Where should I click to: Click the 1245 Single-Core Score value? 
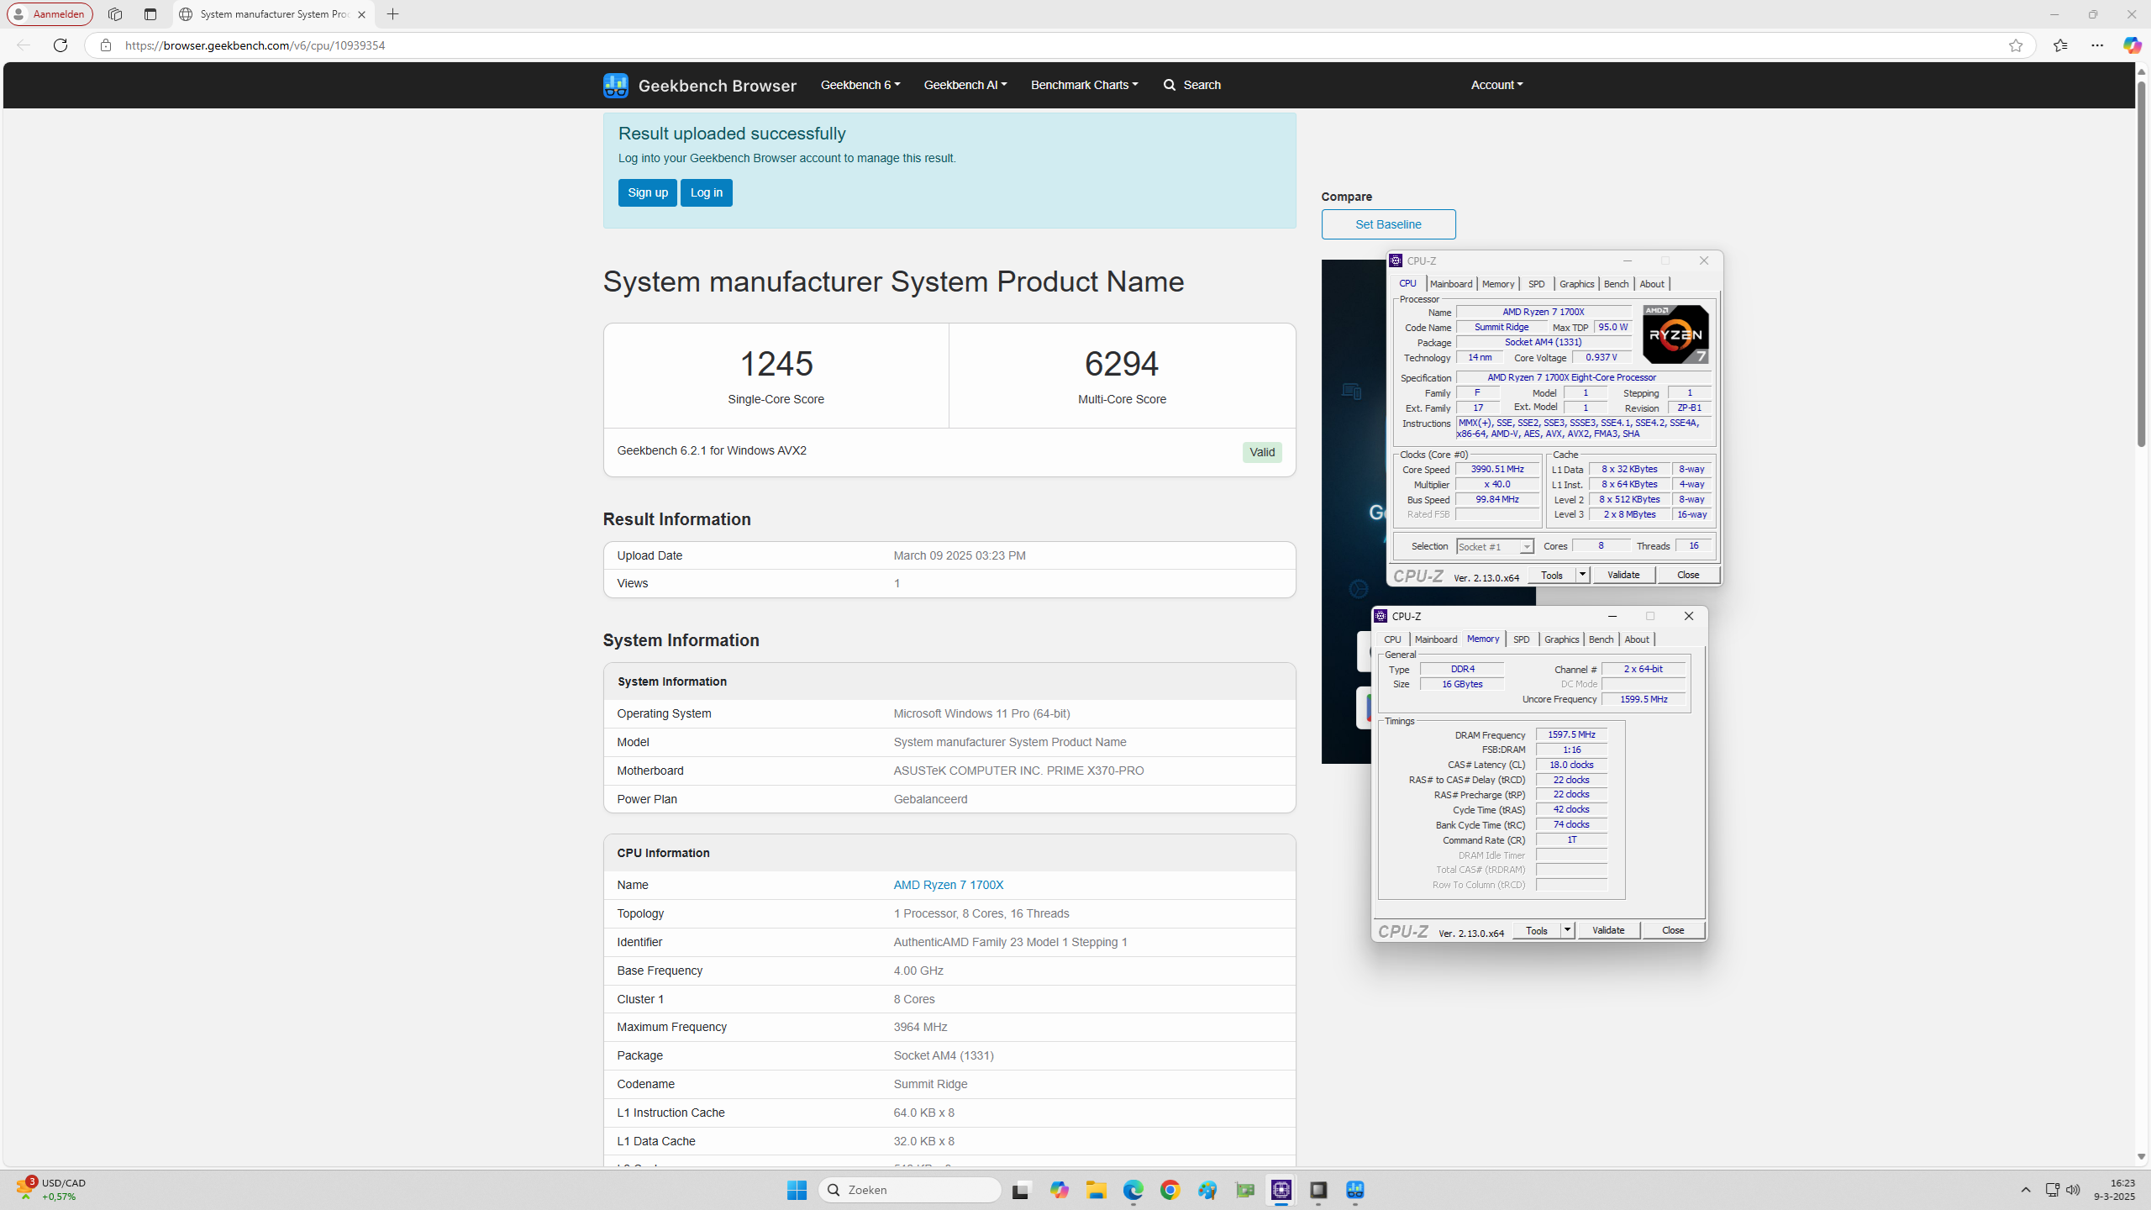click(x=776, y=364)
